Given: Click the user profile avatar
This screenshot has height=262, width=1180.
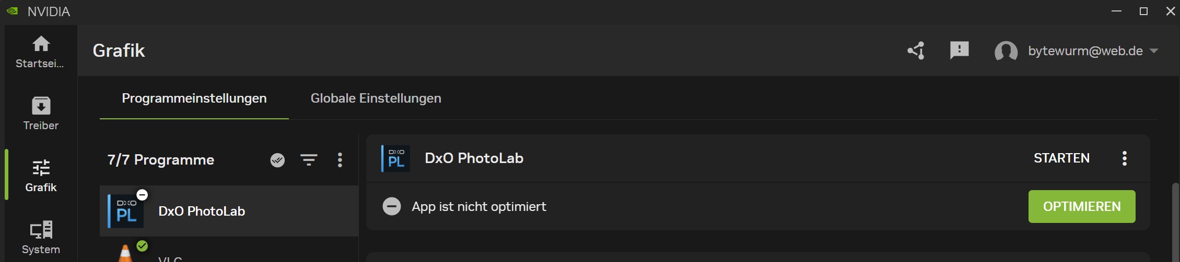Looking at the screenshot, I should click(x=1006, y=51).
